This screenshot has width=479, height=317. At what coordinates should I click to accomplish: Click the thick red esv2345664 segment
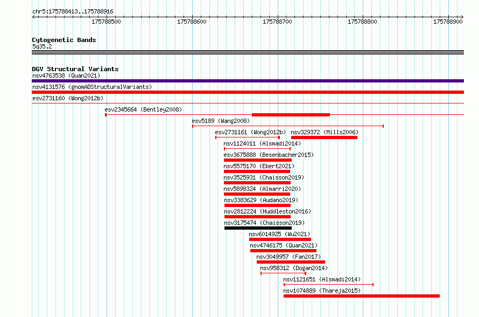point(291,115)
